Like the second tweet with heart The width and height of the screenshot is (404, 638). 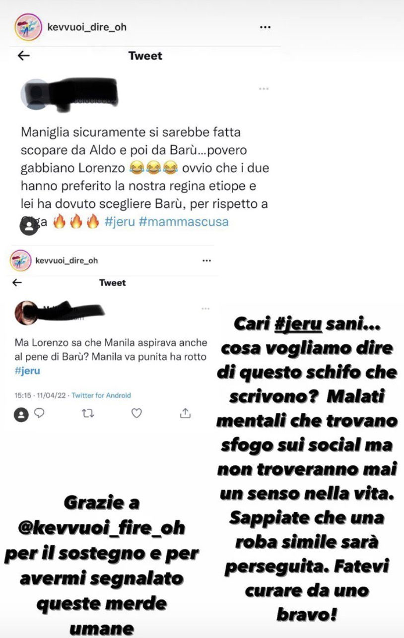[136, 413]
